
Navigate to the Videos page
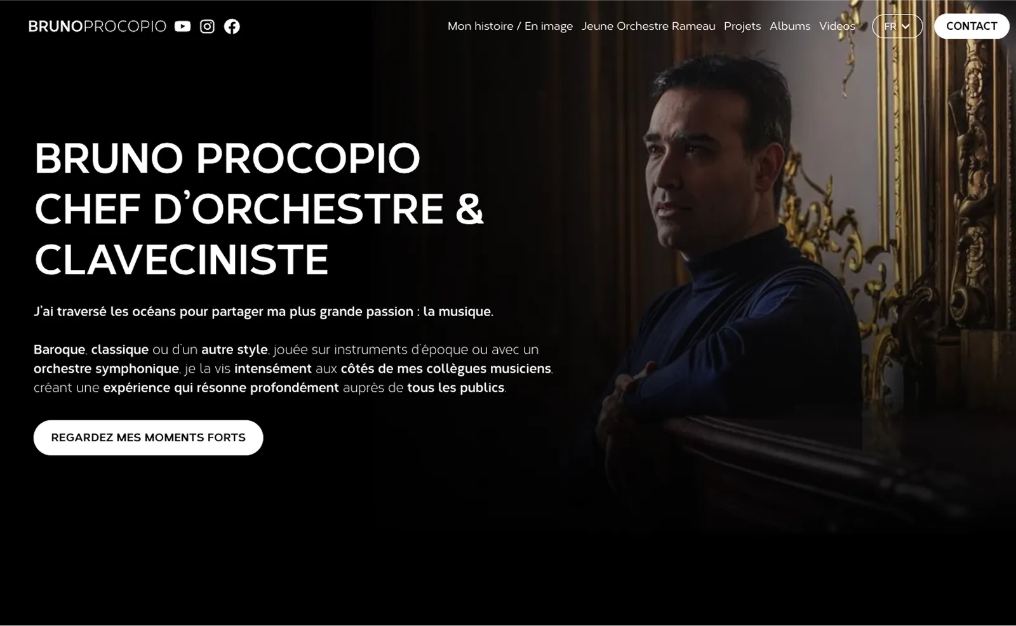[x=837, y=26]
